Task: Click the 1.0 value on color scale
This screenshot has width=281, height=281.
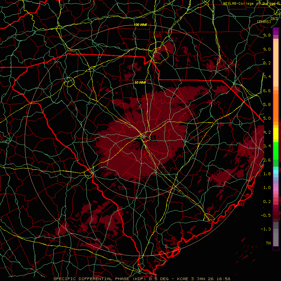Action: pyautogui.click(x=267, y=187)
